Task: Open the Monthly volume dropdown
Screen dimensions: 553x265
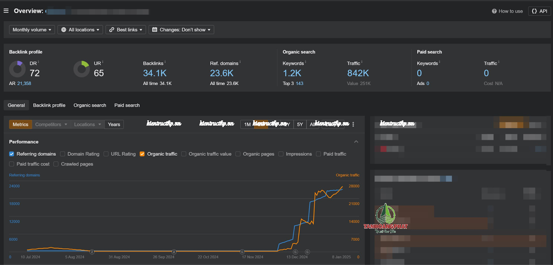Action: (32, 30)
